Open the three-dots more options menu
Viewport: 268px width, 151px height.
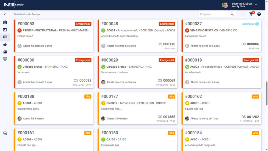point(243,14)
